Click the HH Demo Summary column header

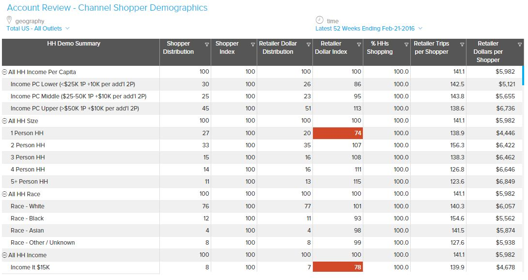tap(74, 44)
